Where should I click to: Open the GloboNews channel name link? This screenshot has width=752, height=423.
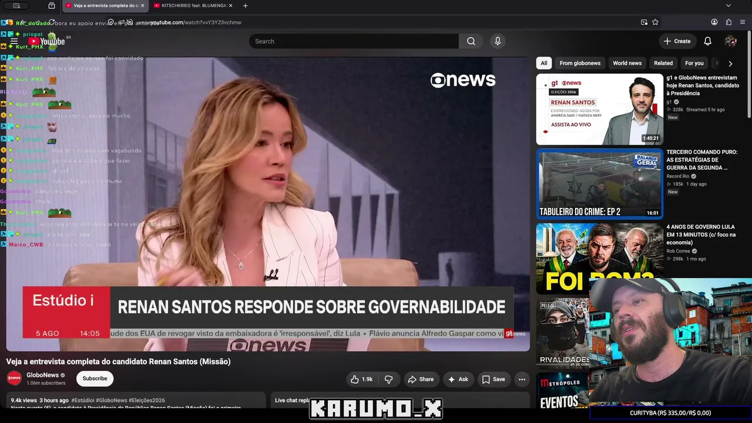coord(42,375)
